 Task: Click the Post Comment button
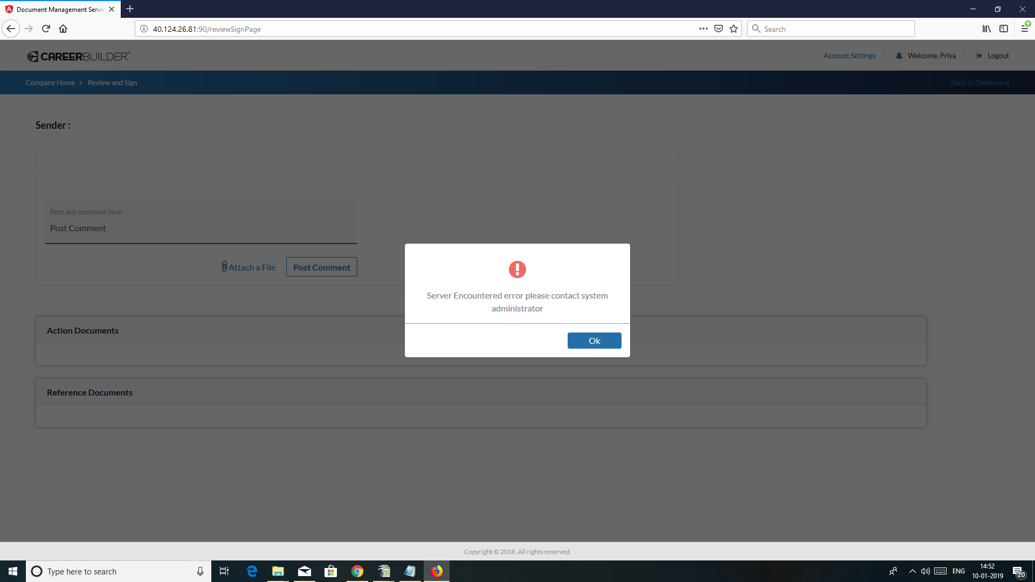(321, 267)
